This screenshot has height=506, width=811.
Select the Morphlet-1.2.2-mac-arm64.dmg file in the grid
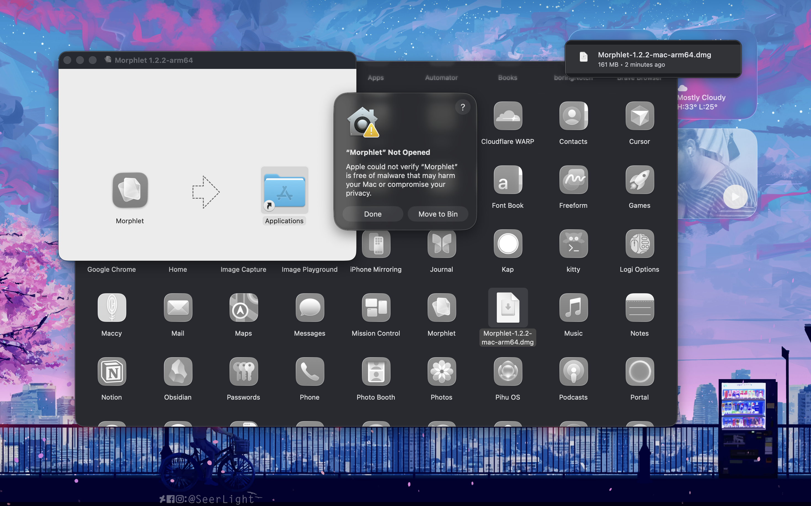(x=508, y=308)
